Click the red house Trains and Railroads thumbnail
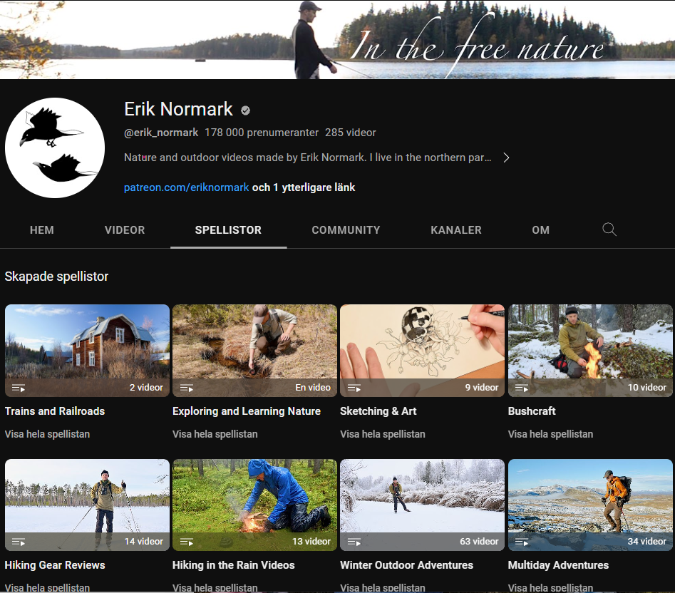675x593 pixels. 87,350
